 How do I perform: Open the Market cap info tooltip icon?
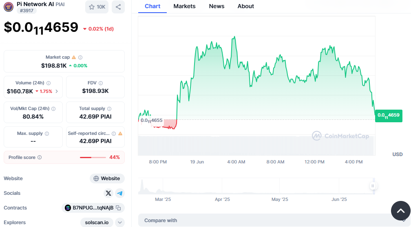click(x=80, y=57)
